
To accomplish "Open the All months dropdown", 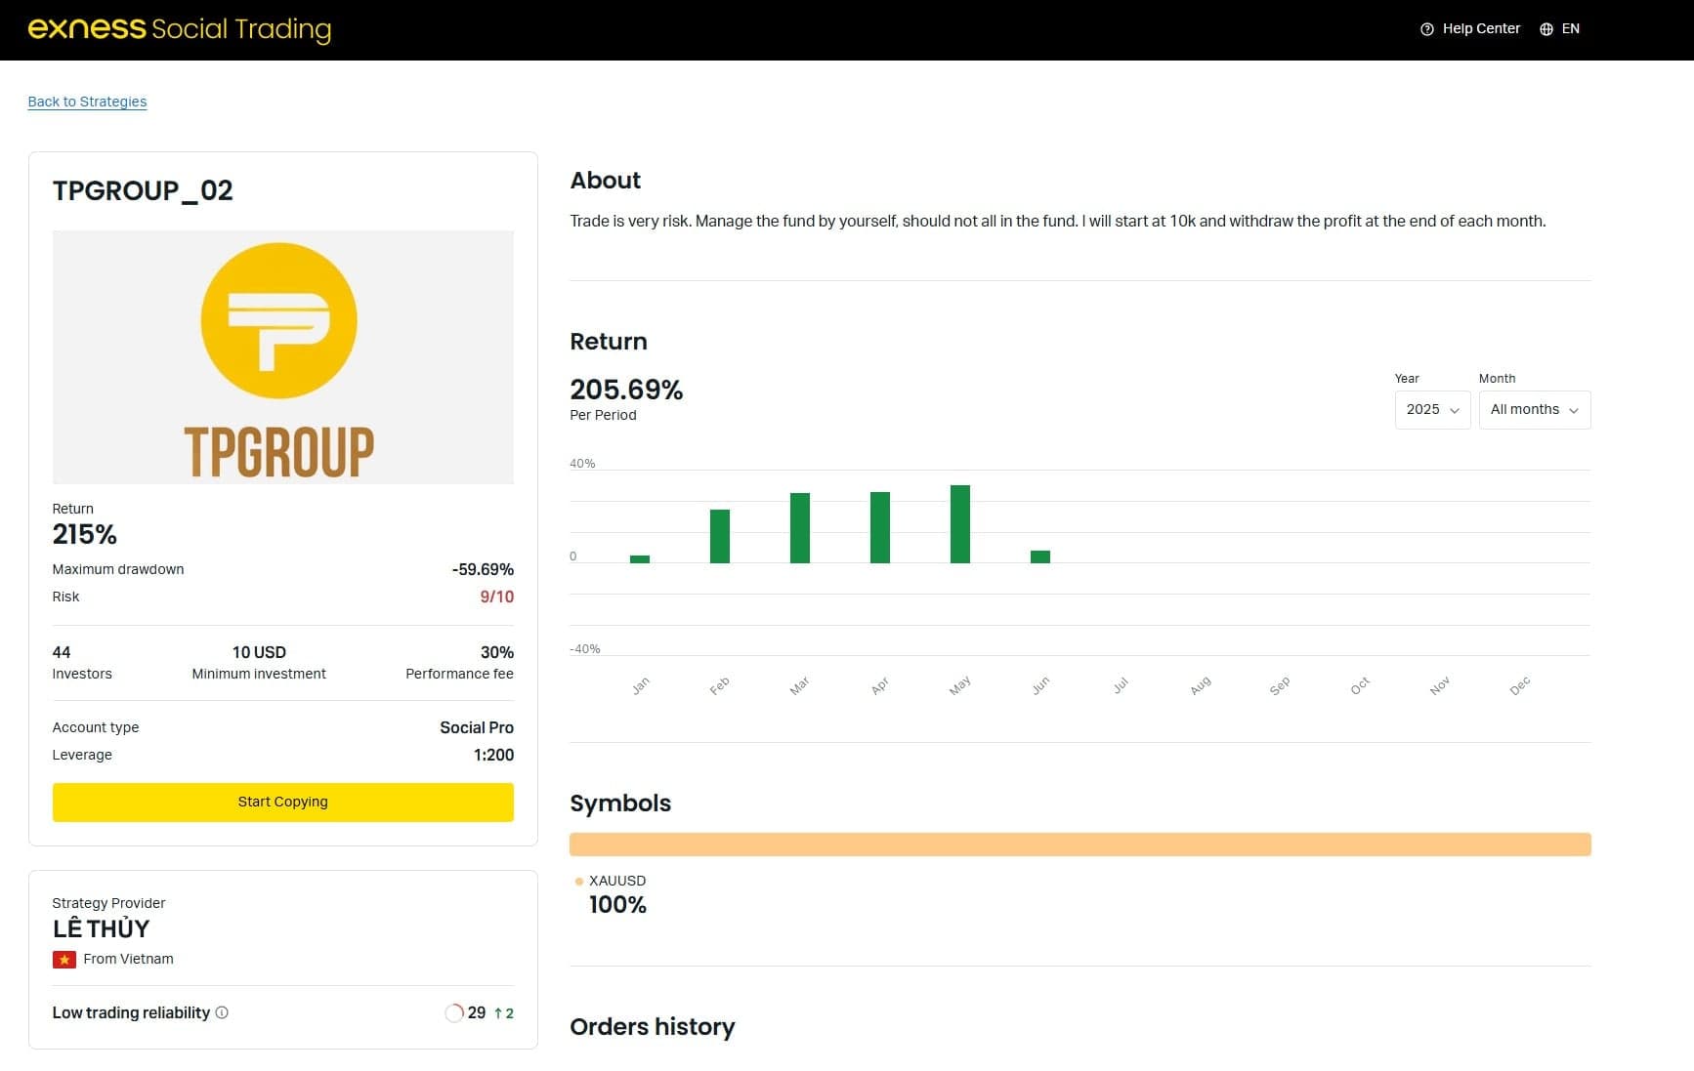I will (x=1535, y=410).
